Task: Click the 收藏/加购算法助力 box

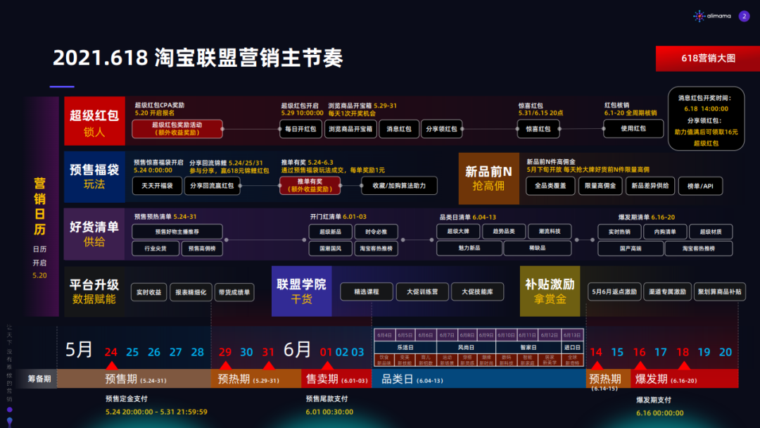Action: [399, 186]
